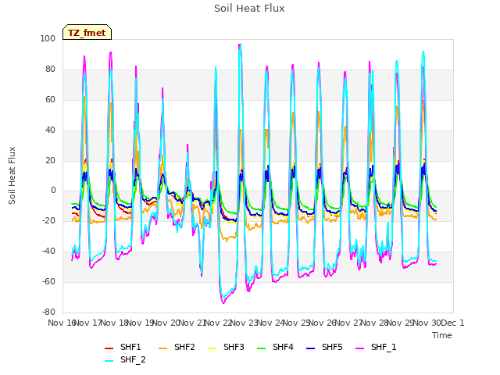500x375 pixels.
Task: Click the yellow SHF3 legend swatch
Action: [x=212, y=348]
